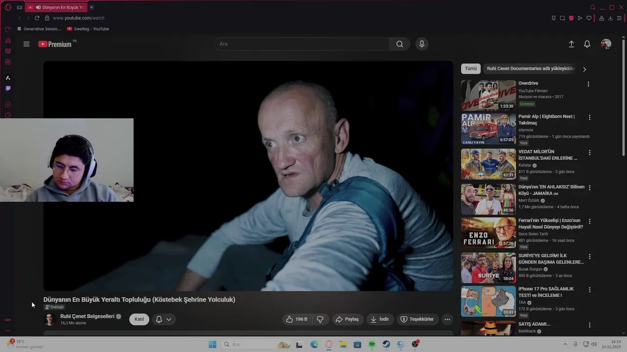Viewport: 627px width, 352px height.
Task: Open the ENZO FERRARI video thumbnail
Action: tap(488, 233)
